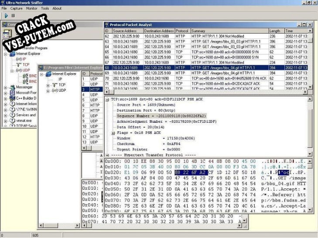Select packet 62 HTTP/1.1 304 Not Modified row
The width and height of the screenshot is (318, 238).
tap(206, 36)
